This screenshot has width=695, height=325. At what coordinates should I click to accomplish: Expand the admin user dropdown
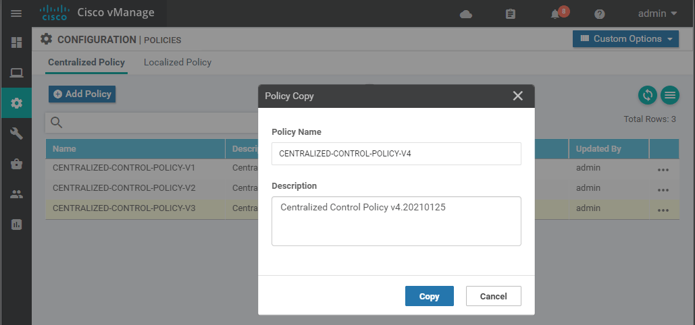pyautogui.click(x=658, y=13)
